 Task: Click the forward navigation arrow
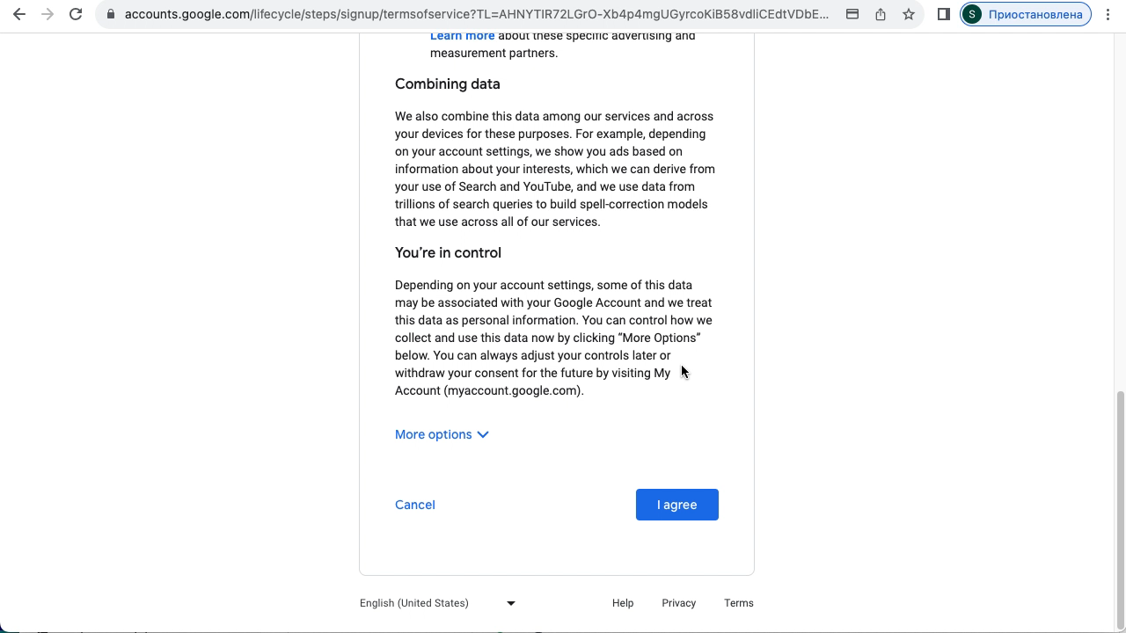click(x=48, y=14)
